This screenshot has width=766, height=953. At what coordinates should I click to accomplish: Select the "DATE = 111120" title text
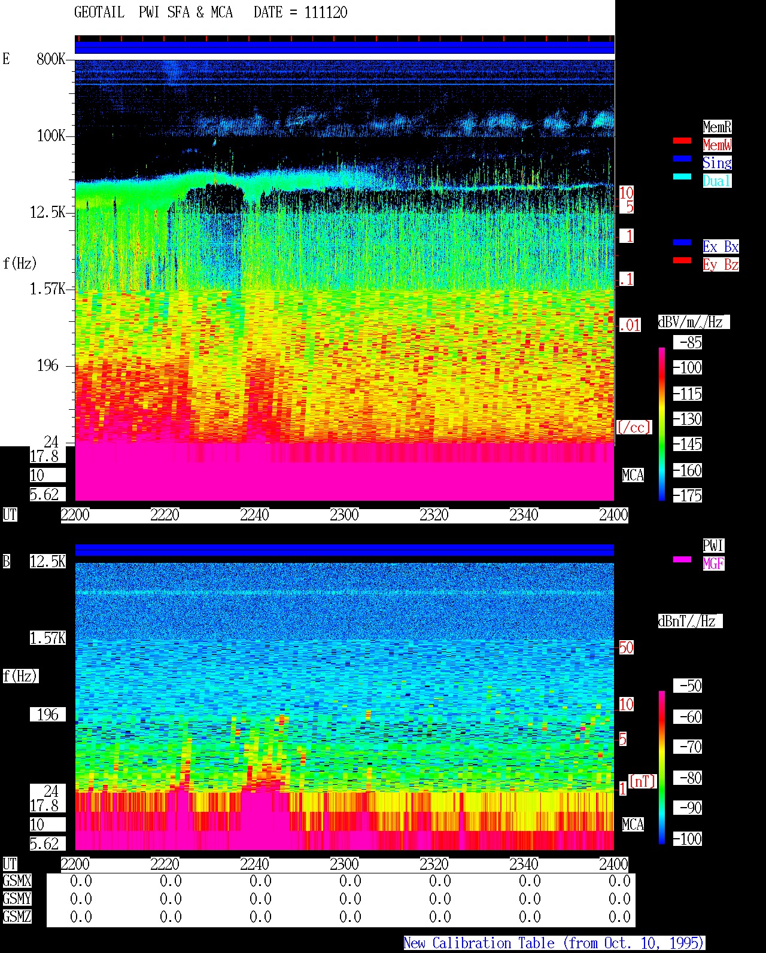[300, 13]
